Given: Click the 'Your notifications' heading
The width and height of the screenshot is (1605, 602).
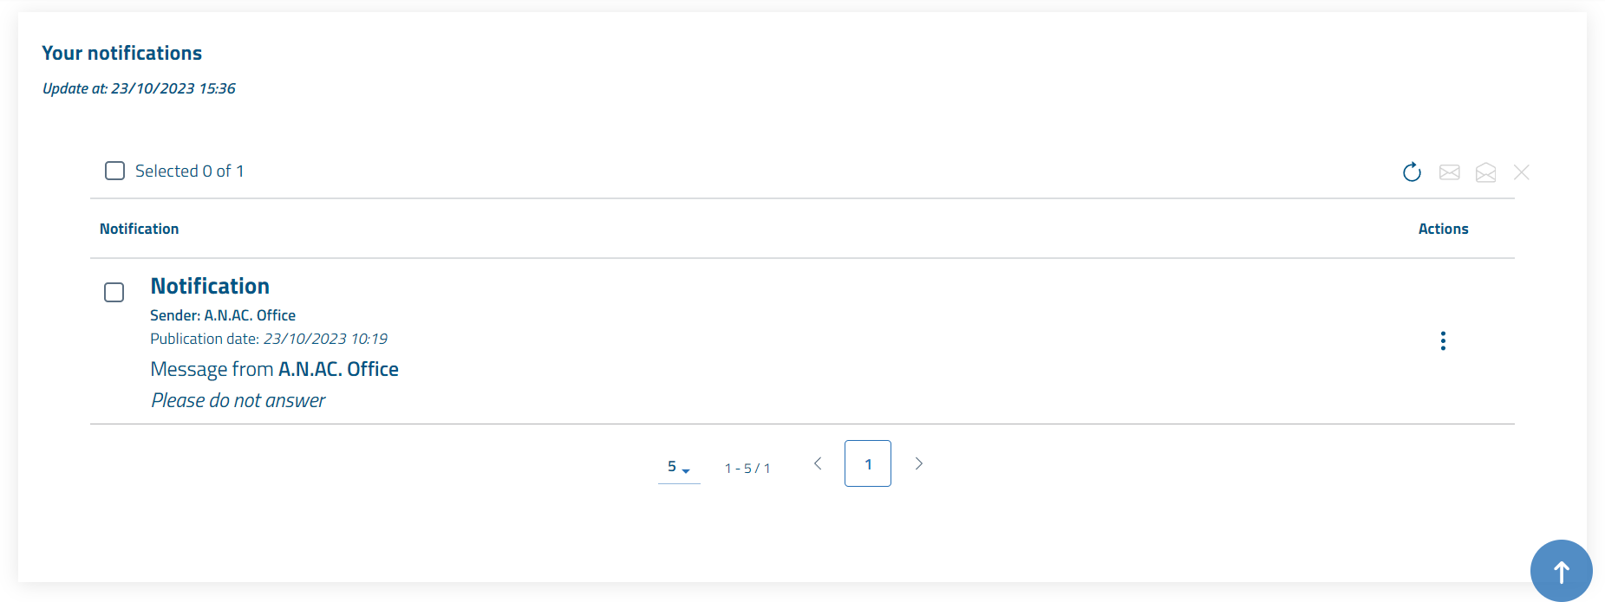Looking at the screenshot, I should pos(121,54).
